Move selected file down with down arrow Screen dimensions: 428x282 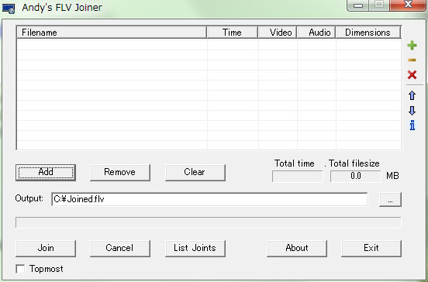coord(412,111)
